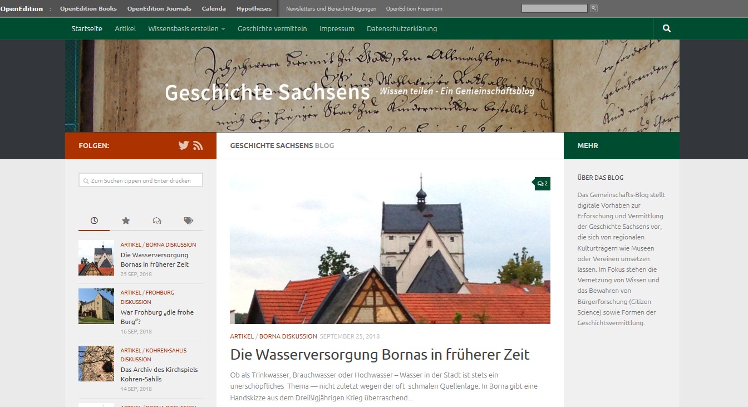Screen dimensions: 748x407
Task: Click the 'FOLGEN:' label
Action: (94, 146)
